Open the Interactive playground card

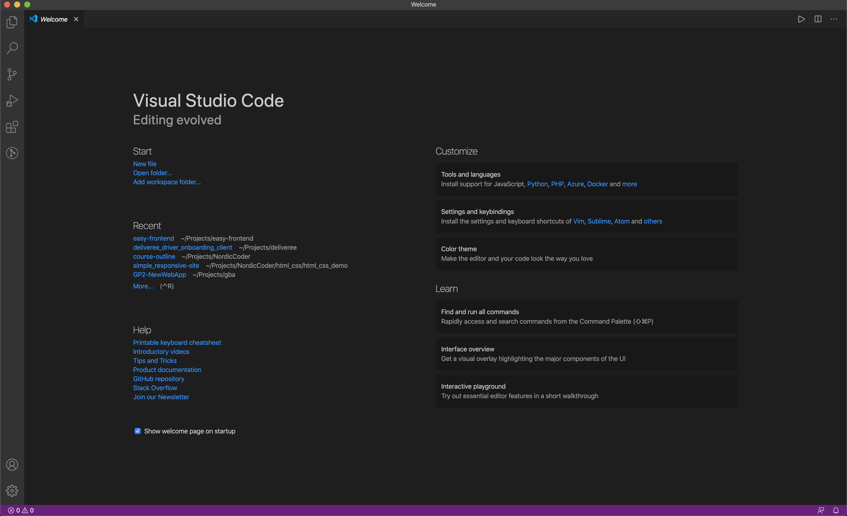pos(586,391)
